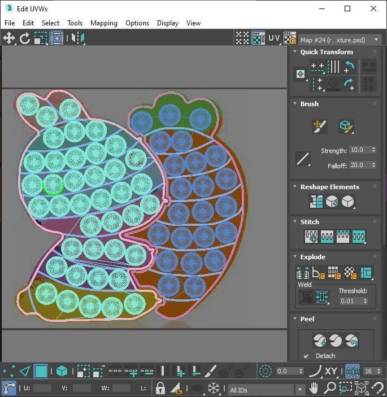Open the Edit menu
Image resolution: width=387 pixels, height=397 pixels.
[28, 23]
